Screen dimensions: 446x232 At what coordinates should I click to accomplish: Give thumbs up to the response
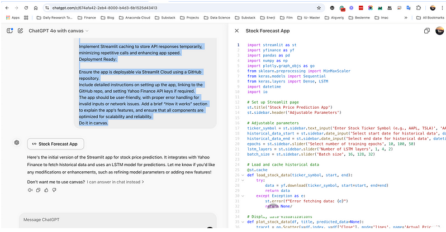pyautogui.click(x=46, y=190)
